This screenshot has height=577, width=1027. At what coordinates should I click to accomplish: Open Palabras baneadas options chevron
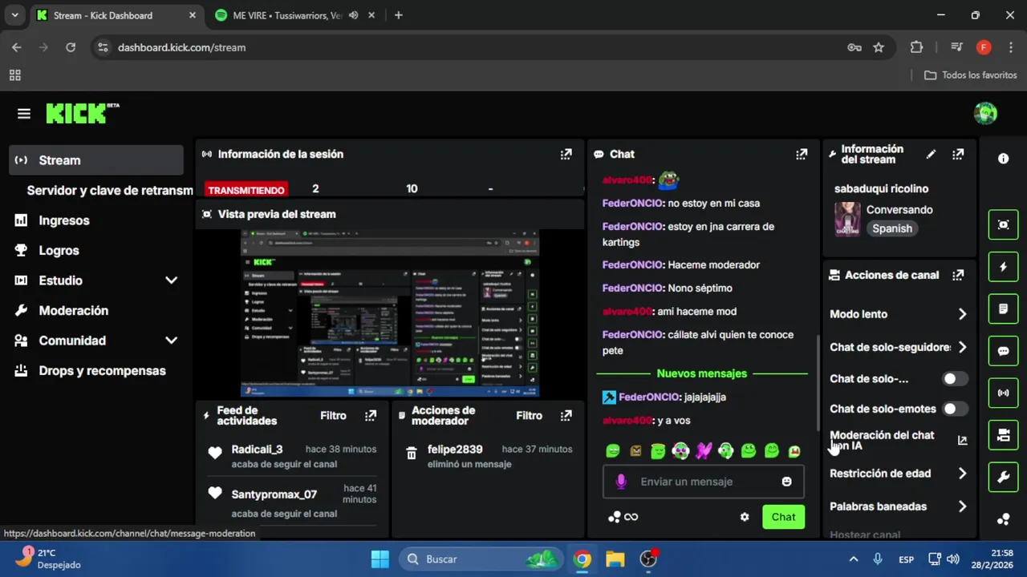tap(962, 506)
